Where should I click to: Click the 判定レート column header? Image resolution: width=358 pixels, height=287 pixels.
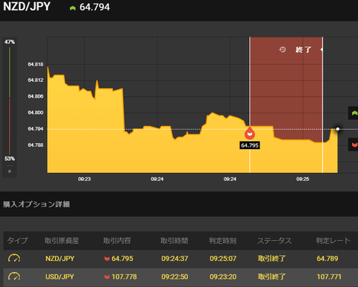333,241
